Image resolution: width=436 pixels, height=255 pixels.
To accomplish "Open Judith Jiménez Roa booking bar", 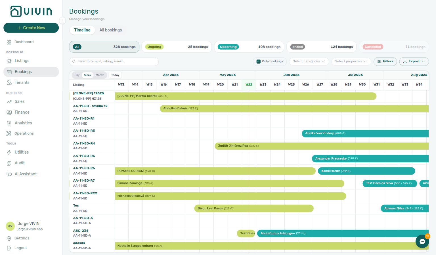I will [x=322, y=146].
